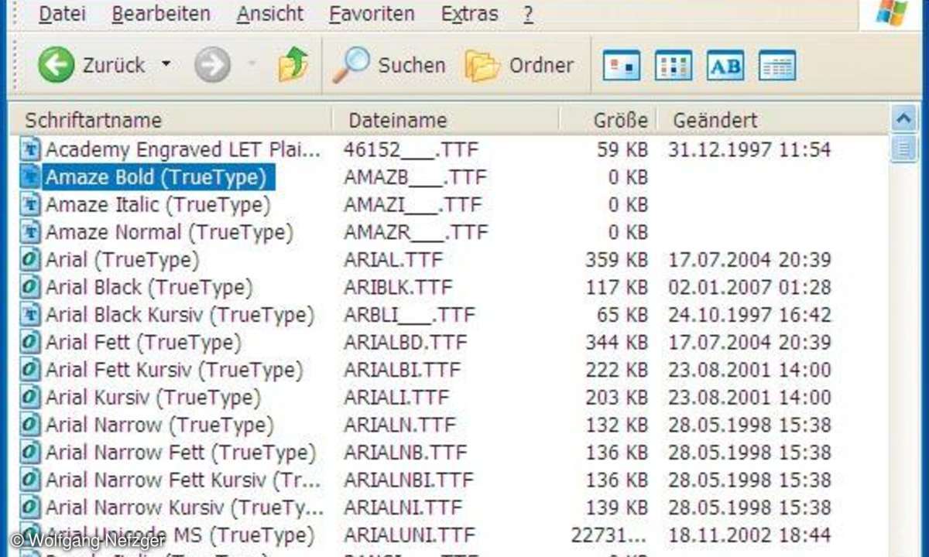
Task: Go up one folder level icon
Action: [293, 65]
